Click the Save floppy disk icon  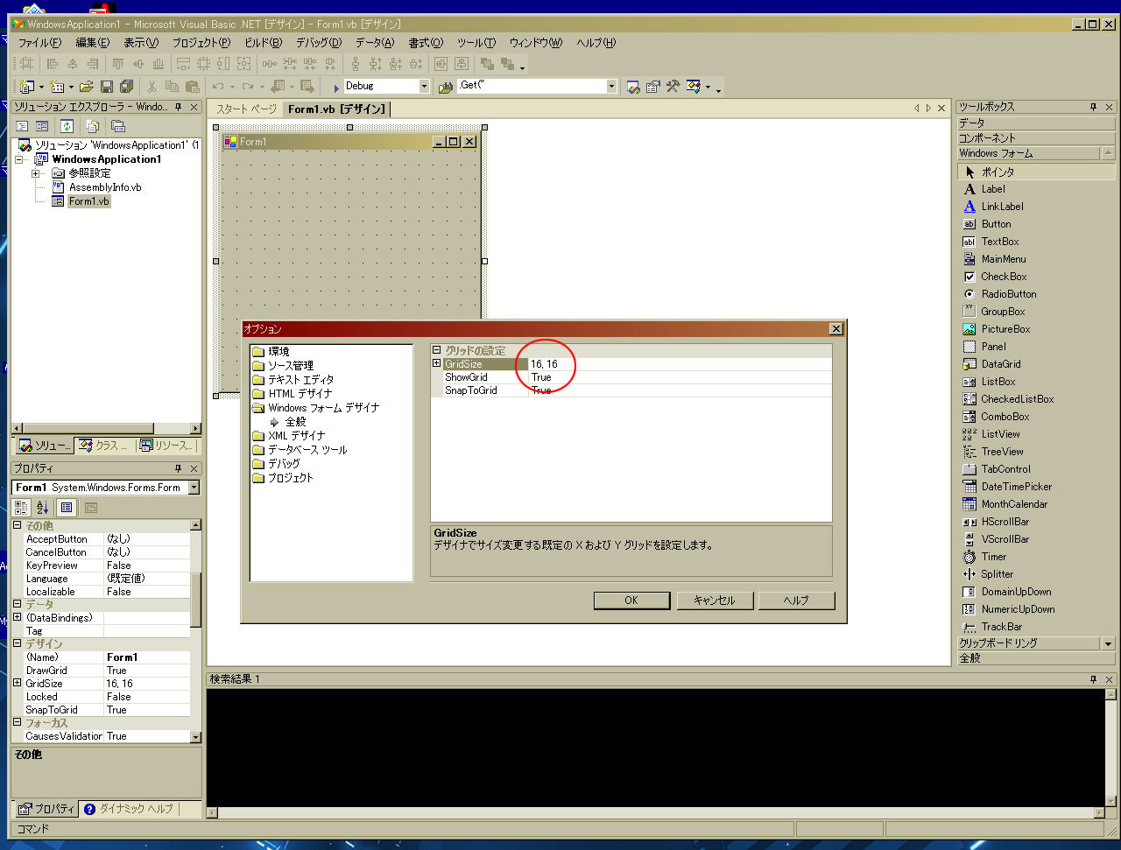coord(106,87)
